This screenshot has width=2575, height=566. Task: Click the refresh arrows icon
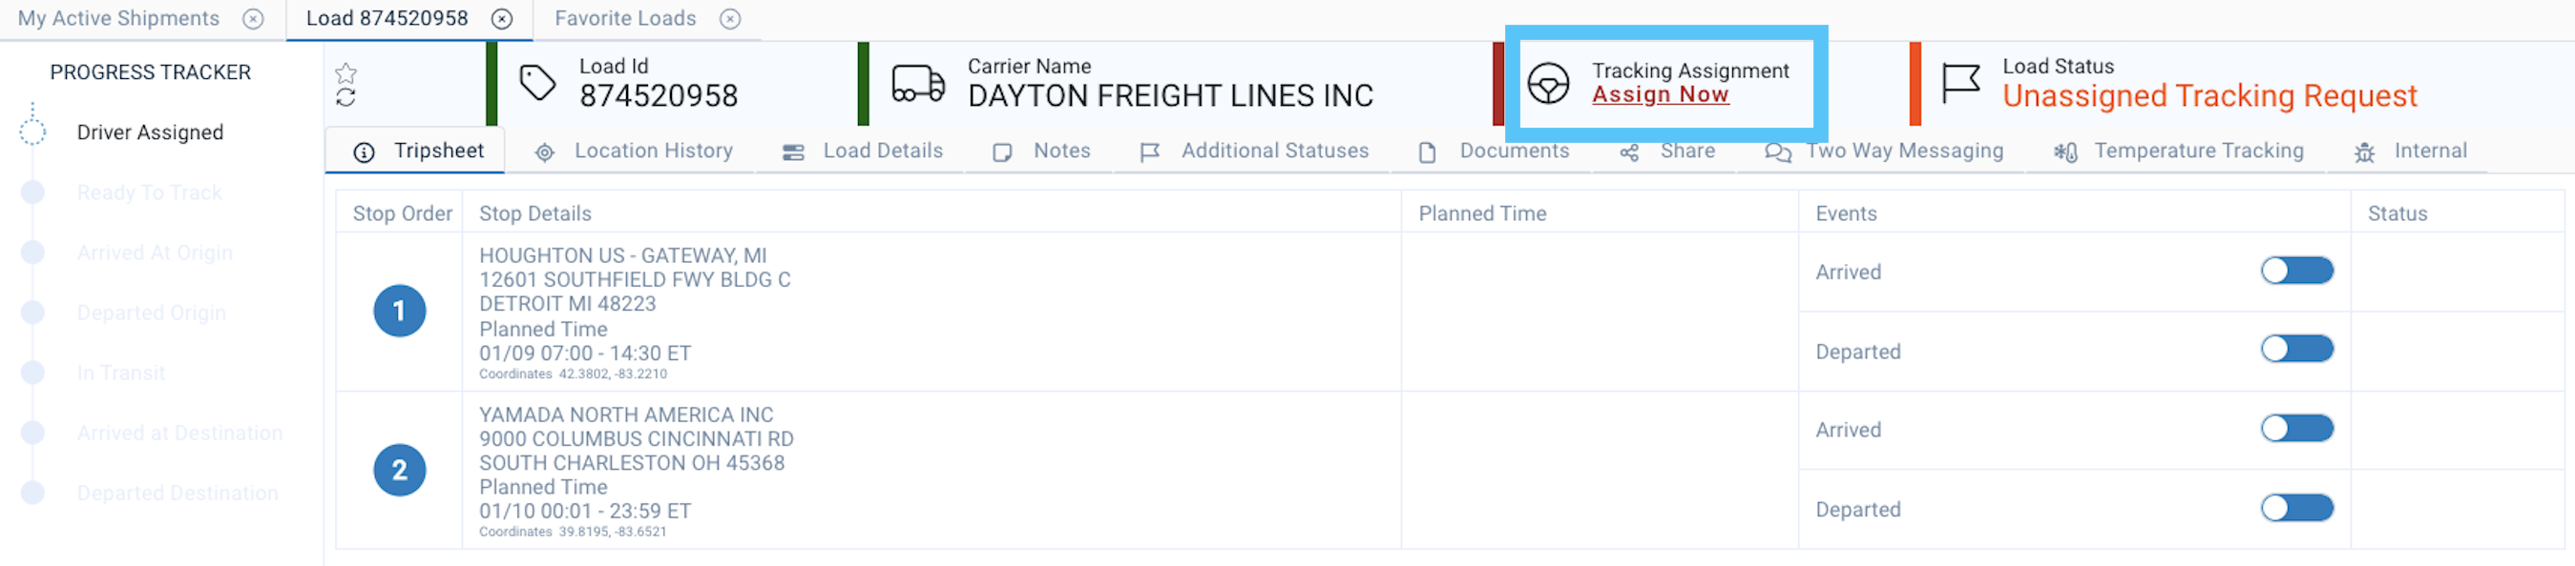[x=345, y=98]
